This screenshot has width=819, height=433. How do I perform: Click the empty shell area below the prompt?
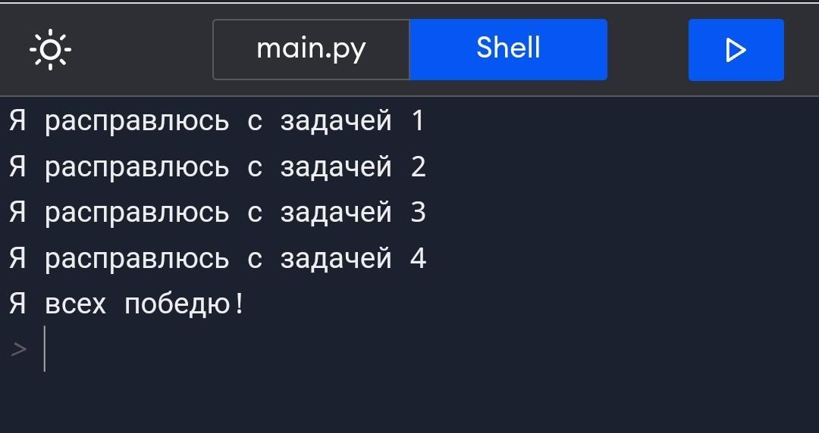click(x=409, y=401)
